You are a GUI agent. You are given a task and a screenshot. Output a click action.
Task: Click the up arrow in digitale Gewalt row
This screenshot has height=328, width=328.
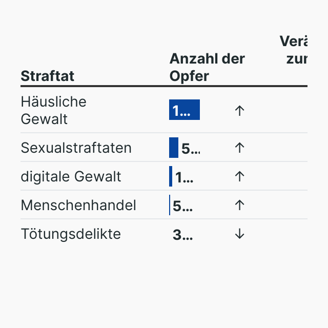click(239, 176)
